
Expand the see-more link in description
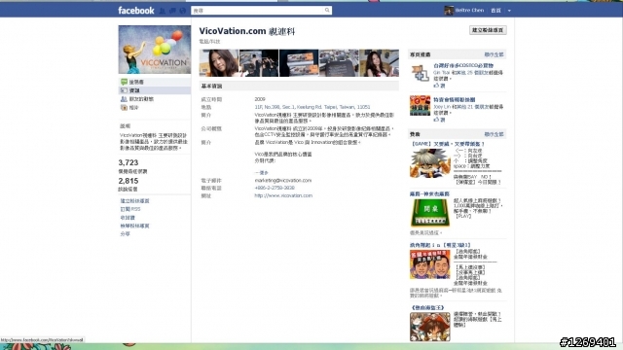pyautogui.click(x=262, y=173)
